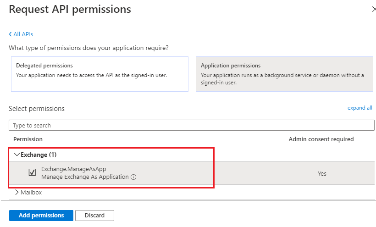This screenshot has height=227, width=376.
Task: Click the Permission column header
Action: (28, 139)
